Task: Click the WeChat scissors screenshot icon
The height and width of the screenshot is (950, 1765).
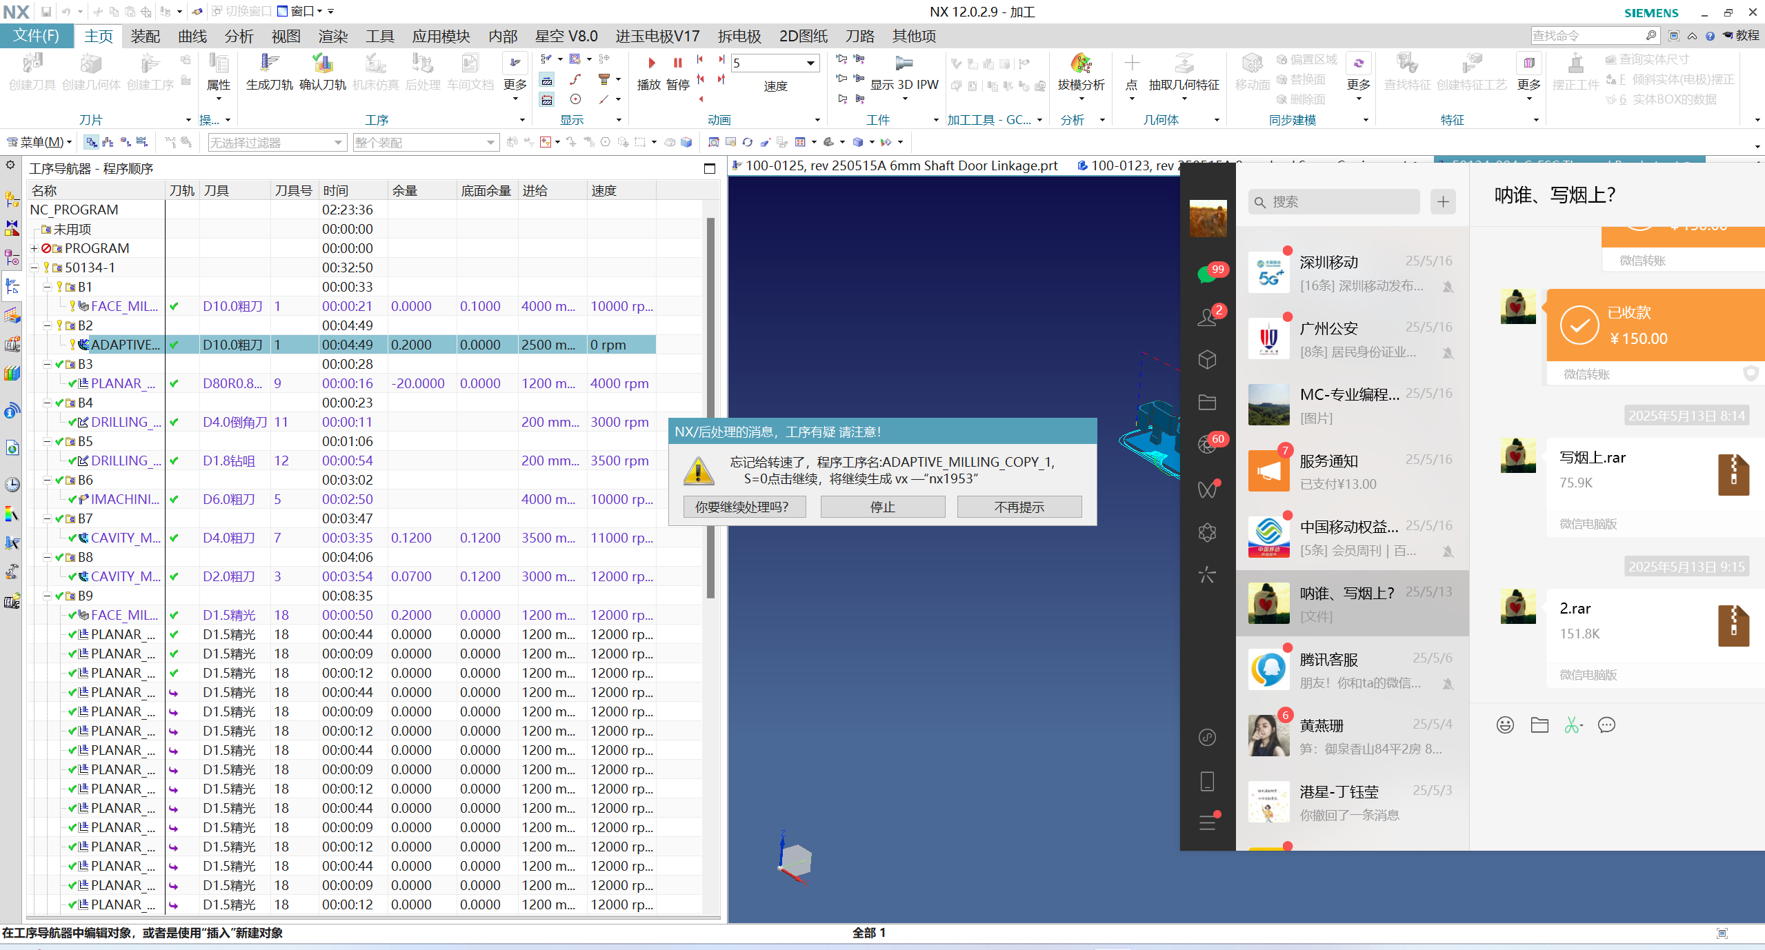Action: (x=1572, y=725)
